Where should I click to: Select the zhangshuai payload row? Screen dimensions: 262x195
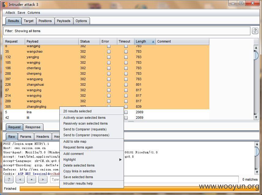coord(106,84)
